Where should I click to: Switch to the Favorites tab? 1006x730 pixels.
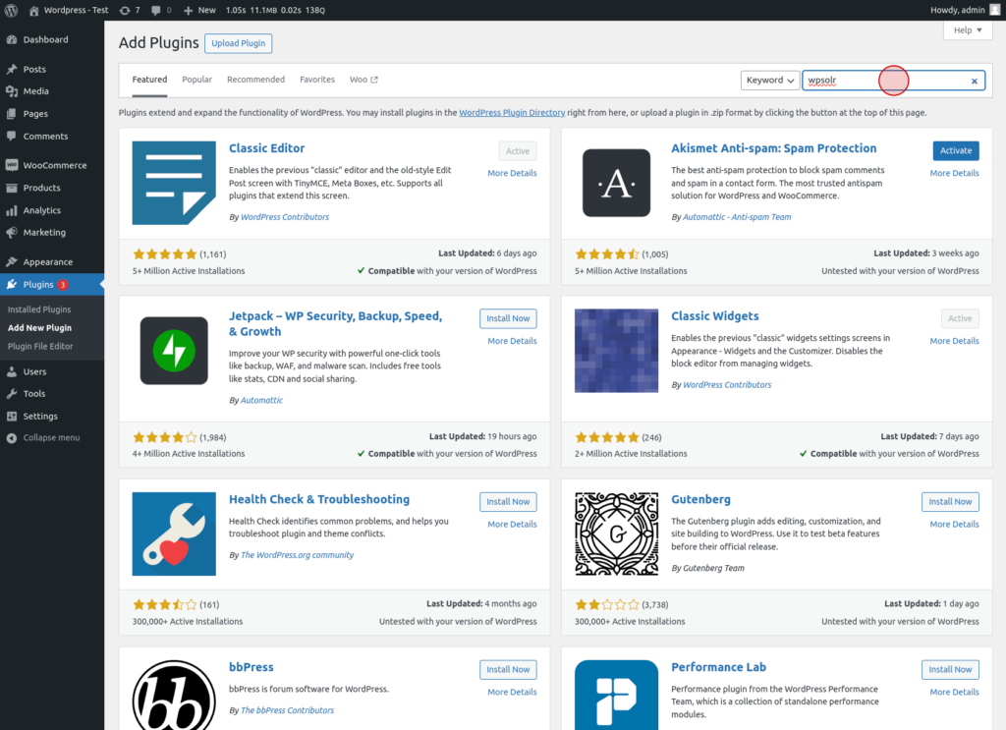317,80
